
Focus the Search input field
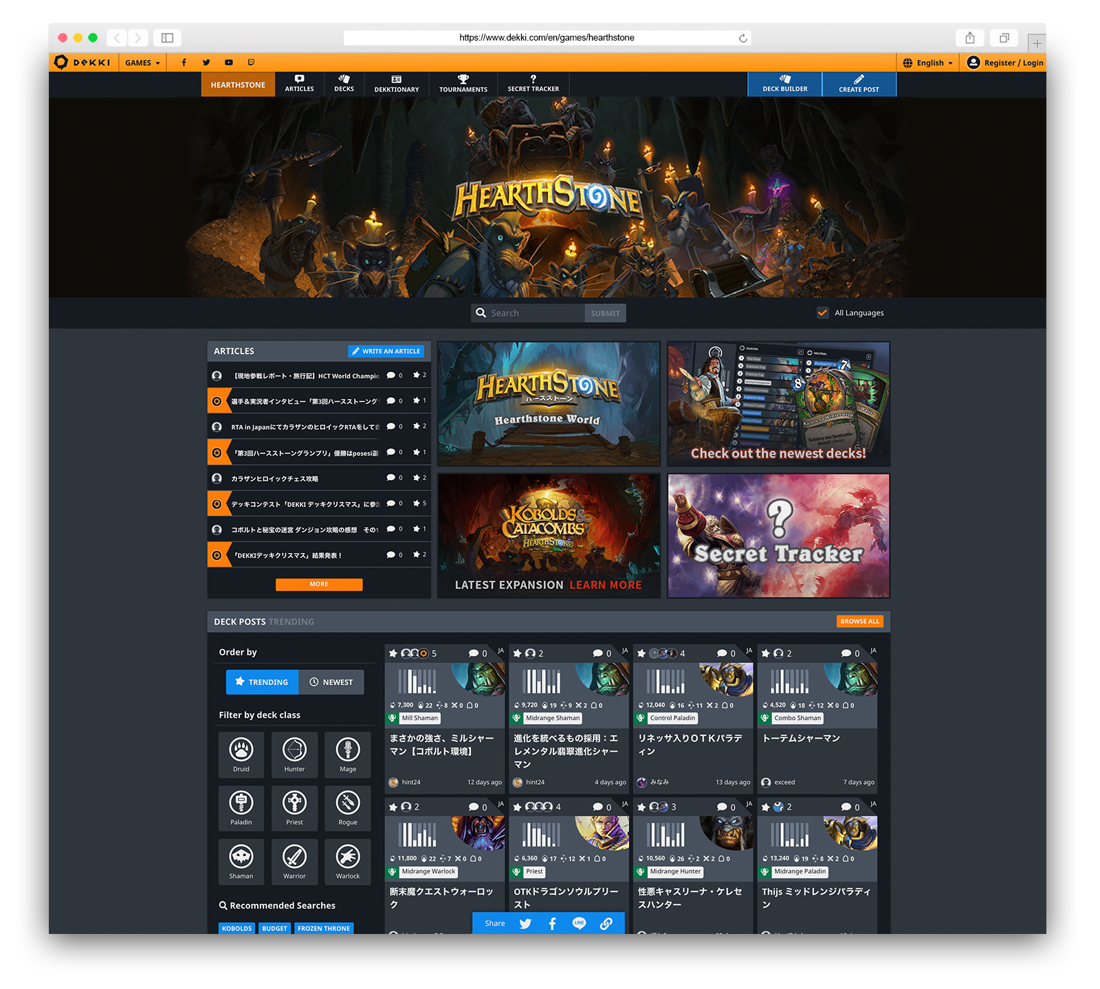point(528,314)
